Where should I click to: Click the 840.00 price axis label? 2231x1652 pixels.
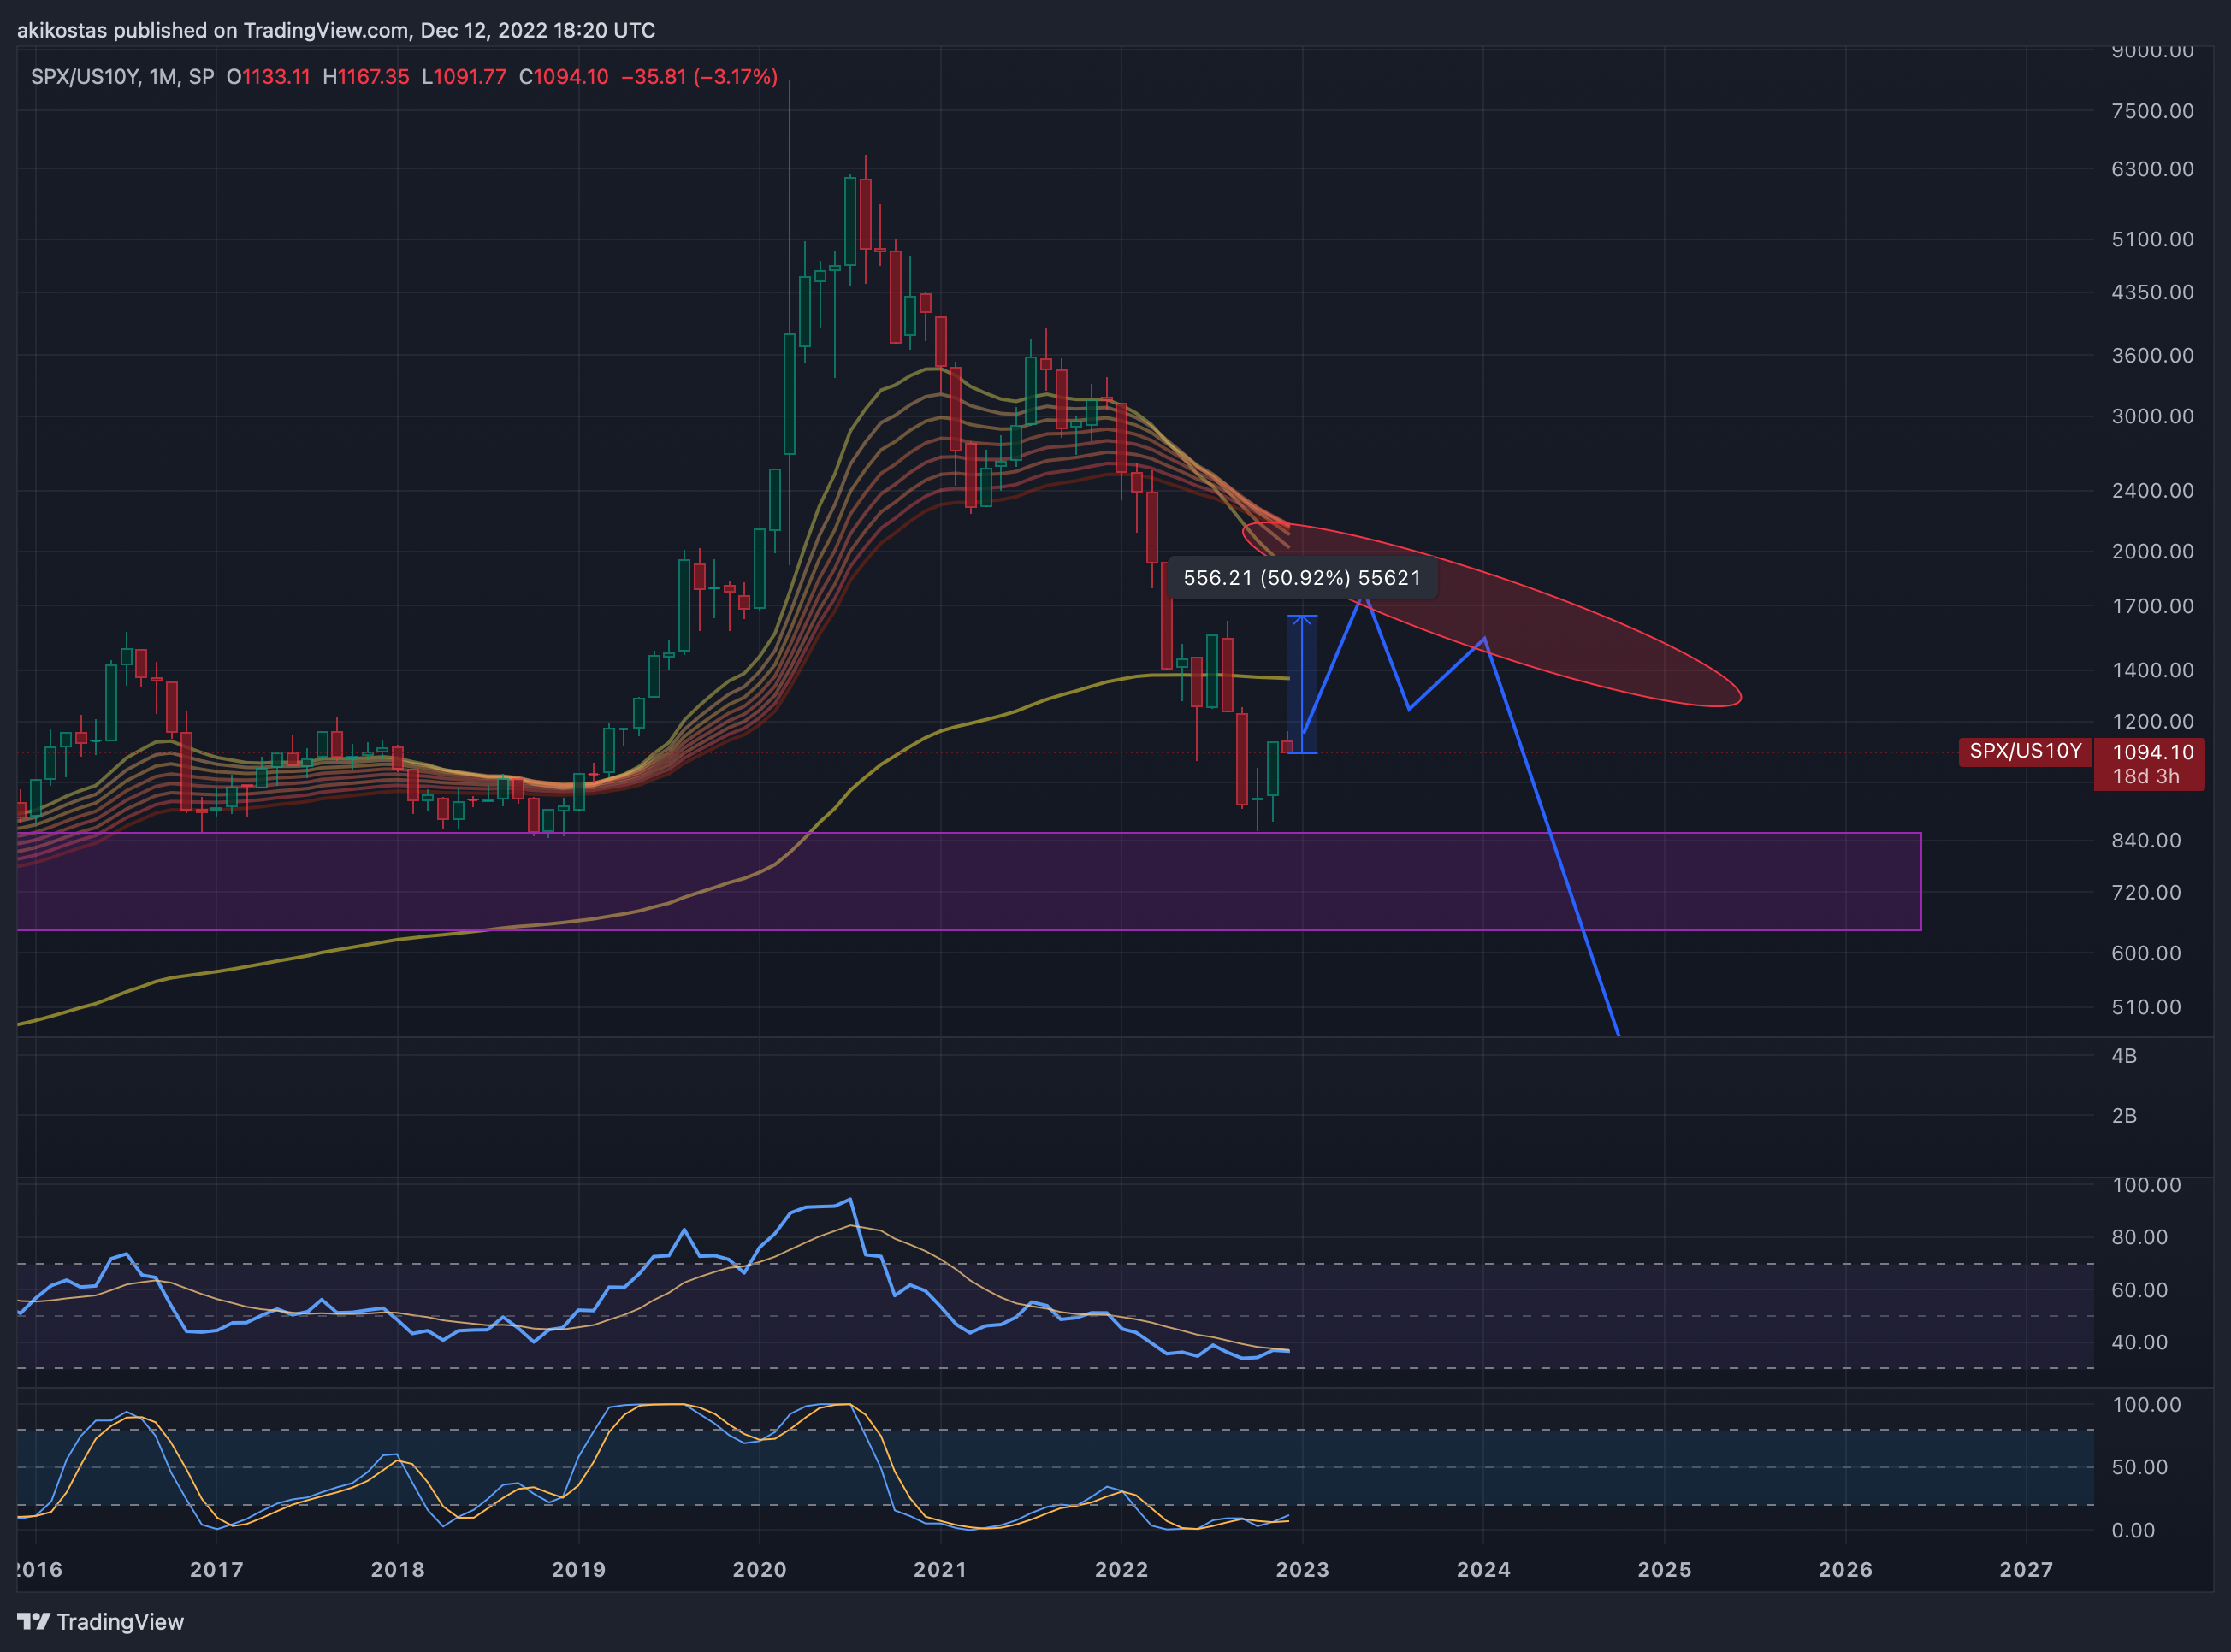point(2146,840)
